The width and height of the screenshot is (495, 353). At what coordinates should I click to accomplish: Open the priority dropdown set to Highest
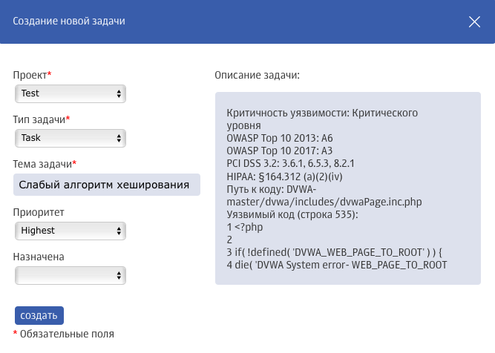click(71, 231)
